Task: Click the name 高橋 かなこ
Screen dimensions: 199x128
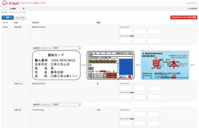Action: tap(19, 84)
